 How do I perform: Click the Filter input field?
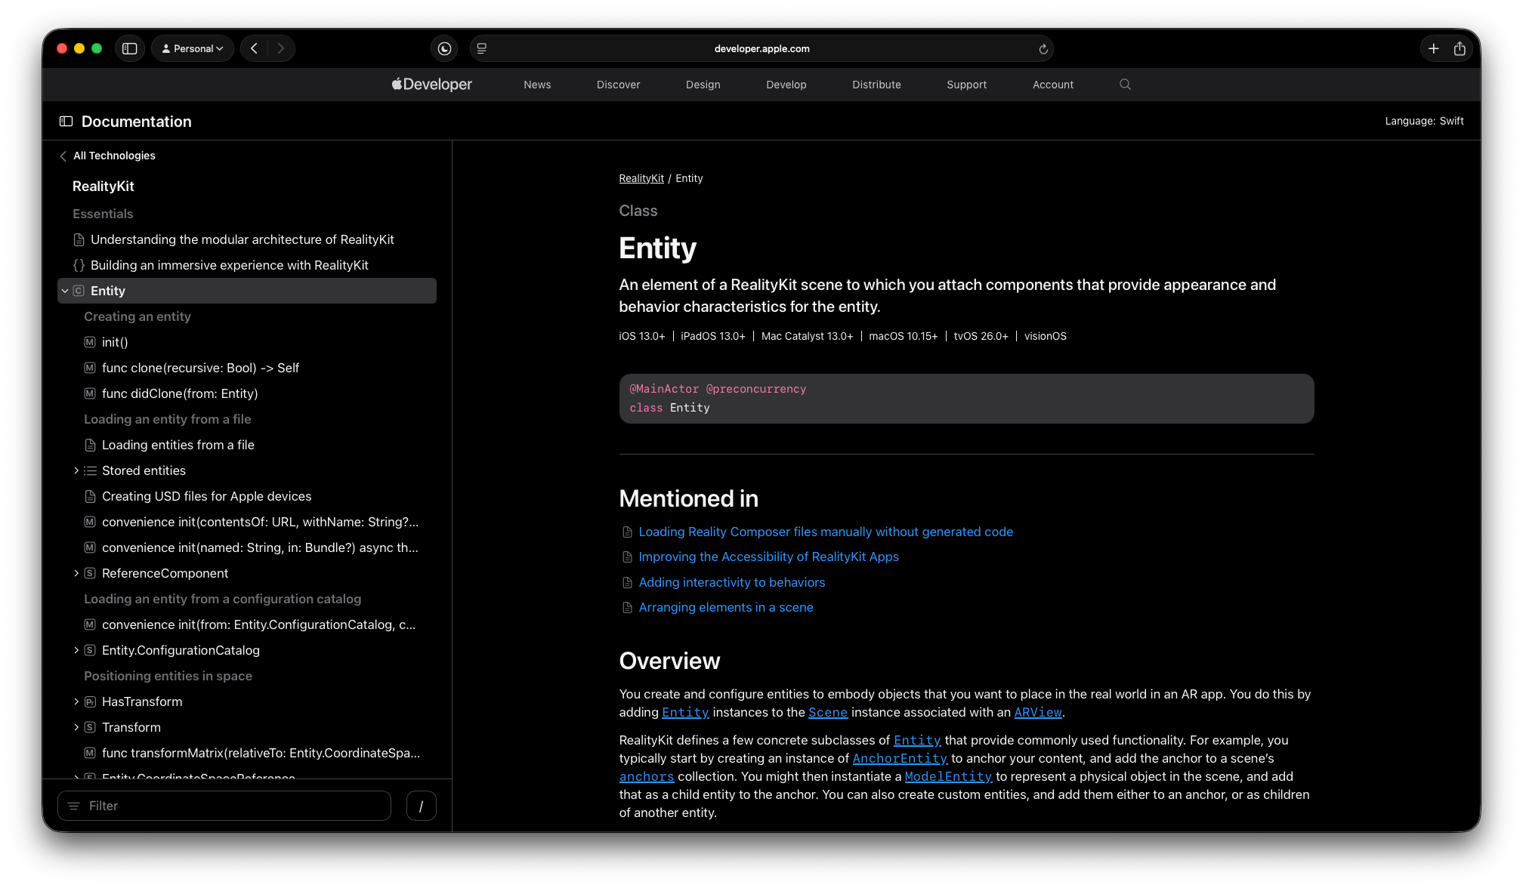(224, 806)
